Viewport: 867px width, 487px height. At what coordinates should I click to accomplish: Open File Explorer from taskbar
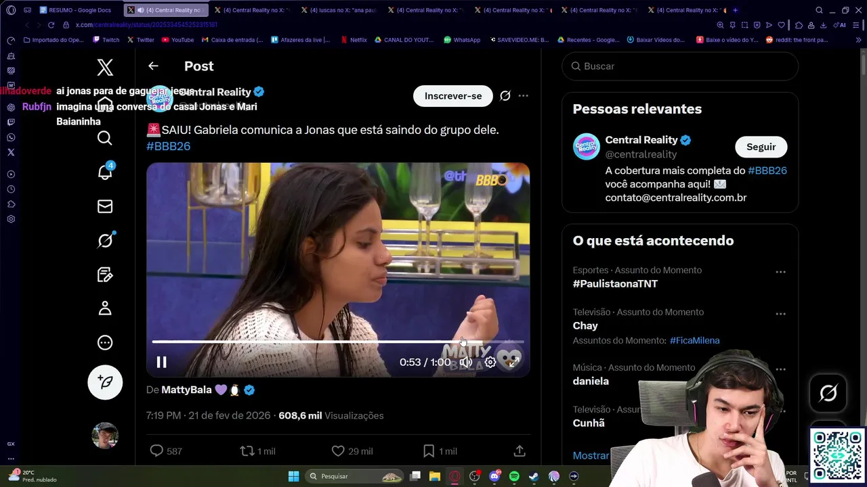point(435,476)
